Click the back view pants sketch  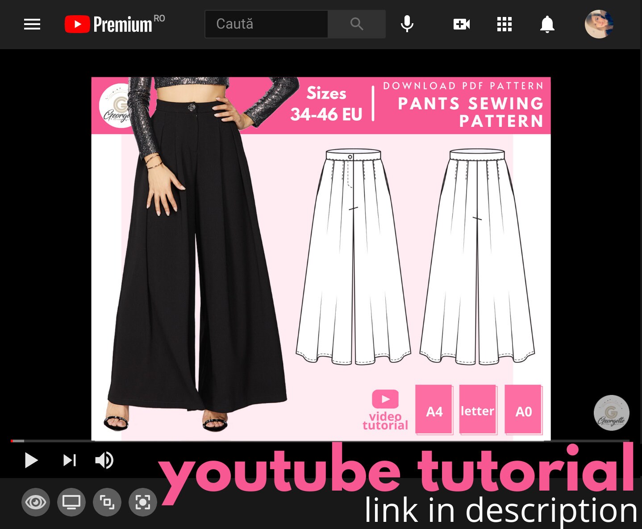click(477, 257)
